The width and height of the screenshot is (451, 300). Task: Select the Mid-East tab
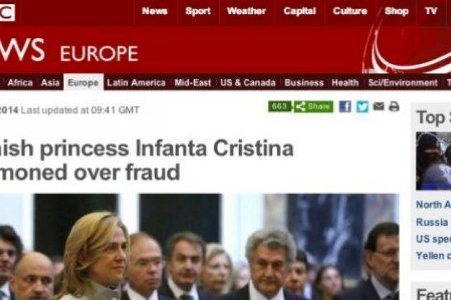[193, 82]
